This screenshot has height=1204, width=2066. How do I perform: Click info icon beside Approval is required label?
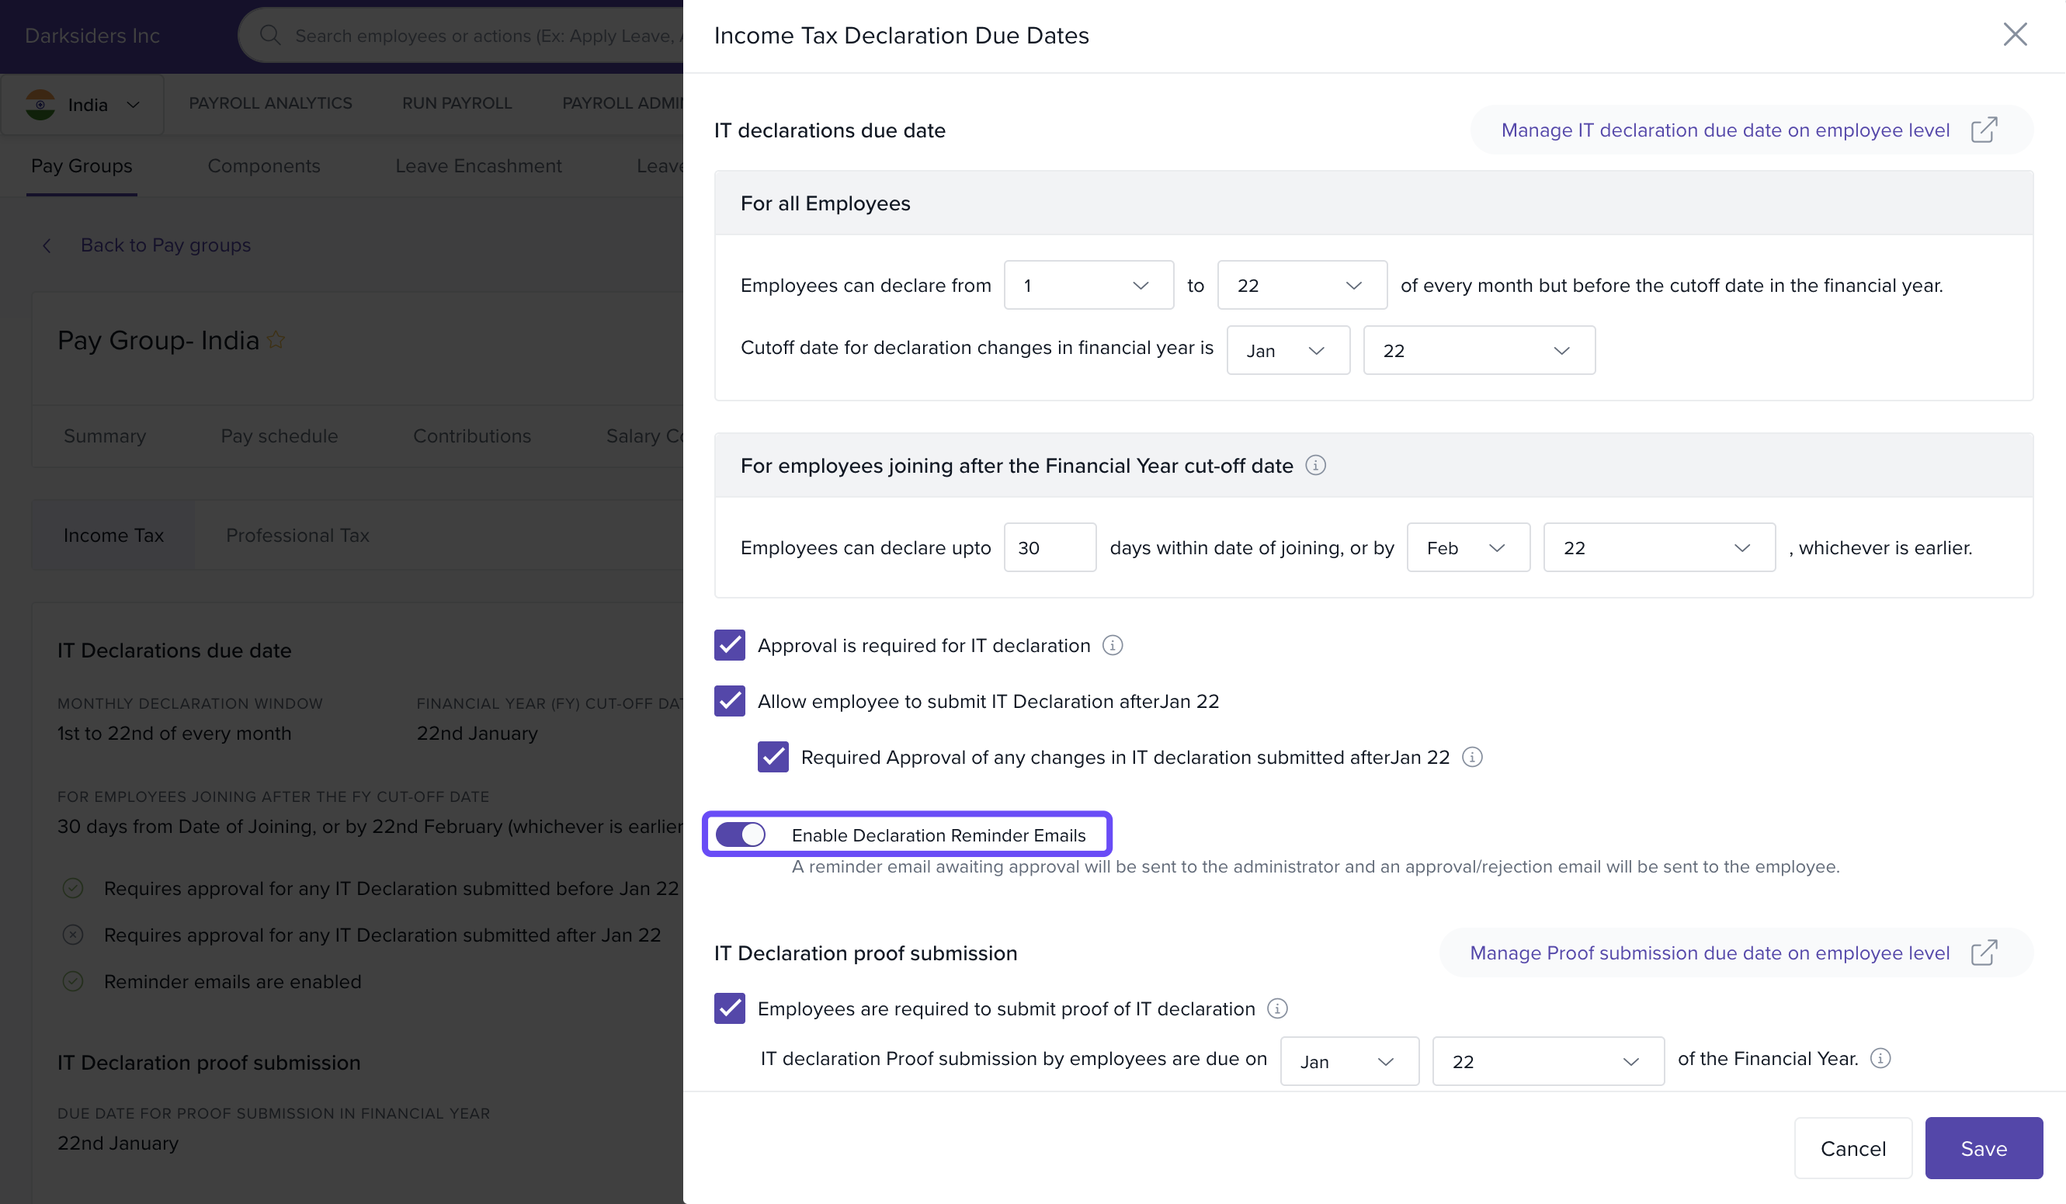1112,646
